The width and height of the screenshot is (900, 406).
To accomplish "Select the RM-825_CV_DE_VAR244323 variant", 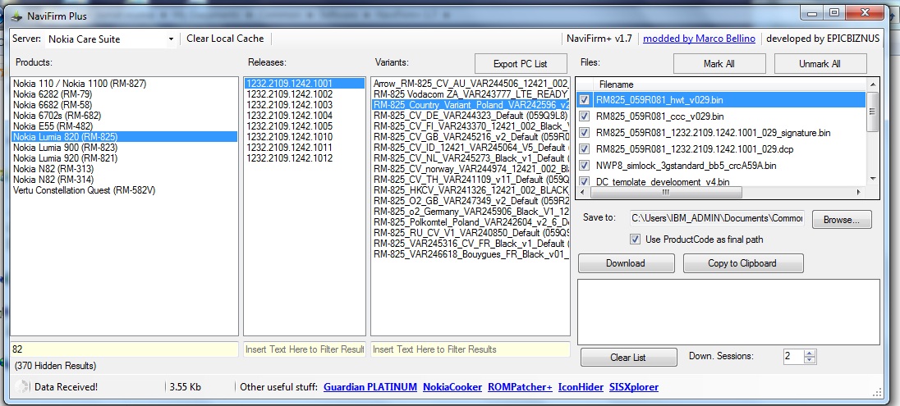I will (x=471, y=116).
